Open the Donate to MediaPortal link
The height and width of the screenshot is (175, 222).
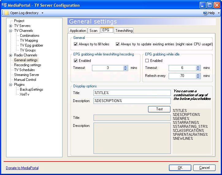(22, 168)
